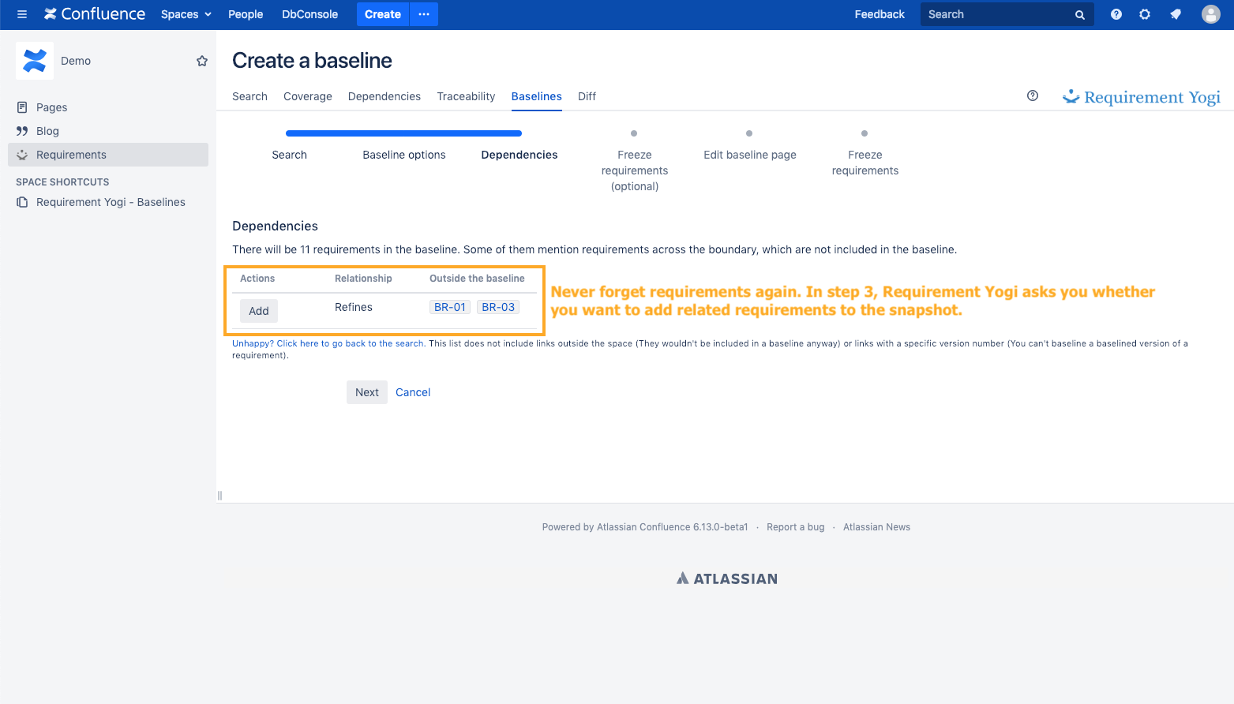Screen dimensions: 1234x704
Task: Open the help question mark icon in header
Action: (x=1116, y=14)
